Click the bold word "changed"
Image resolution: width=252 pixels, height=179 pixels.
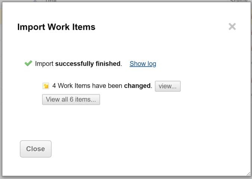pos(137,86)
